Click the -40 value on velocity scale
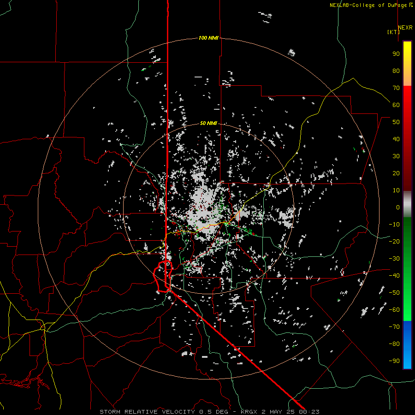The width and height of the screenshot is (415, 415). click(394, 276)
